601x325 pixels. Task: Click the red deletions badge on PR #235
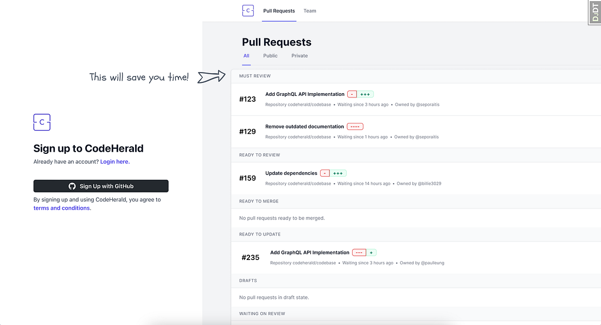[359, 252]
